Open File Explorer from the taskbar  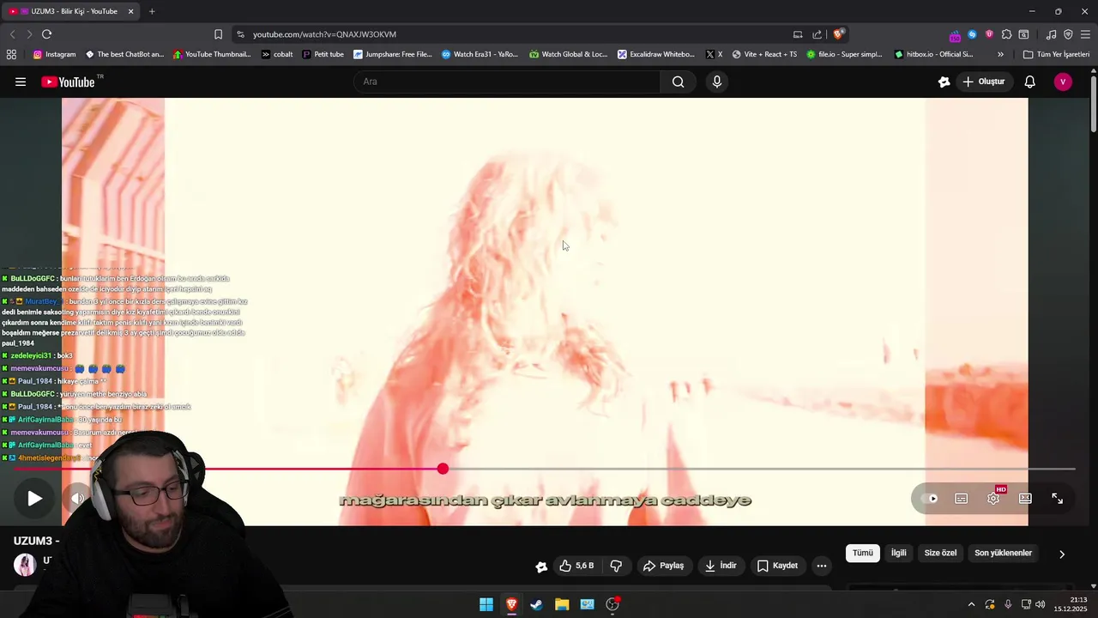pos(562,604)
